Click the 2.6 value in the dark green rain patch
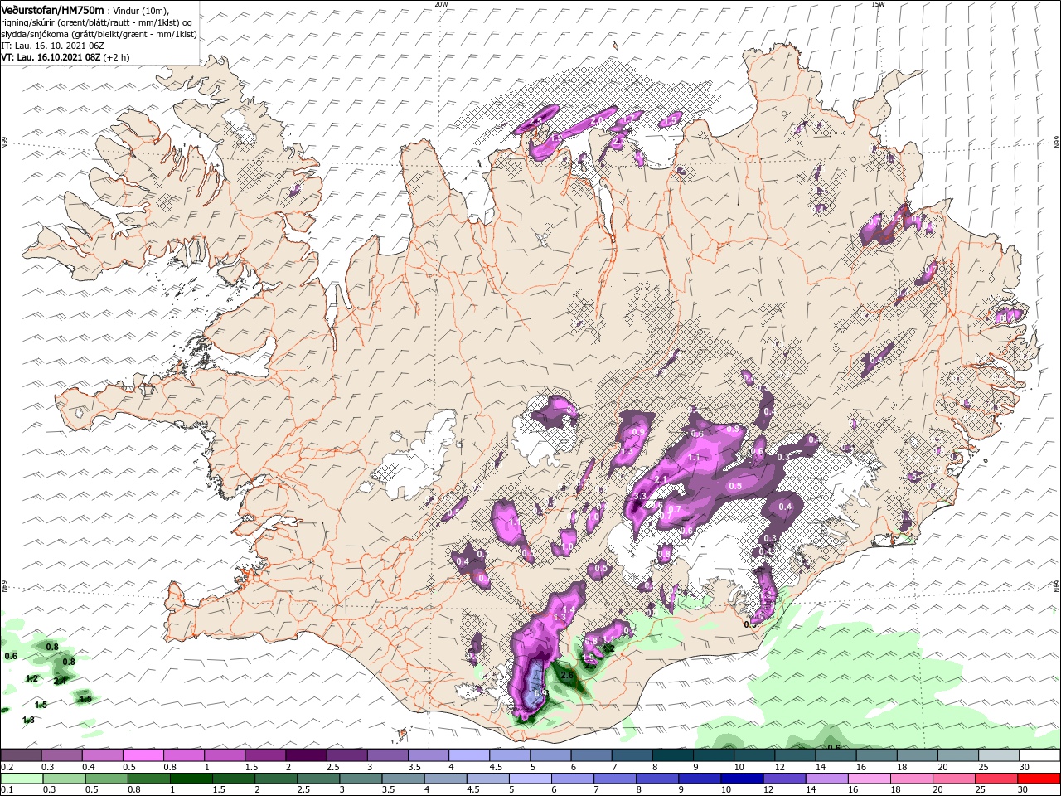Viewport: 1061px width, 796px height. [x=568, y=676]
